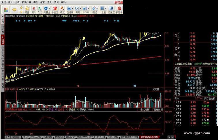Screen dimensions: 218x140
Task: Click the latest price 6.79 value
Action: [x=193, y=68]
